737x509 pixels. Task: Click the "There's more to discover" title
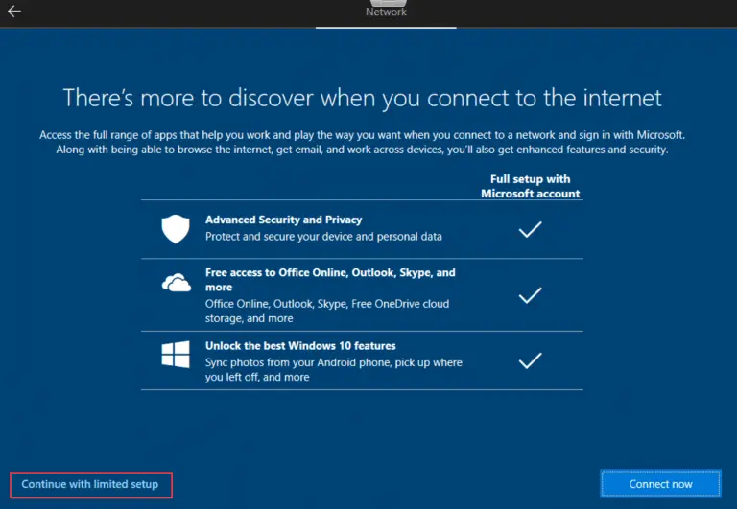(x=363, y=98)
